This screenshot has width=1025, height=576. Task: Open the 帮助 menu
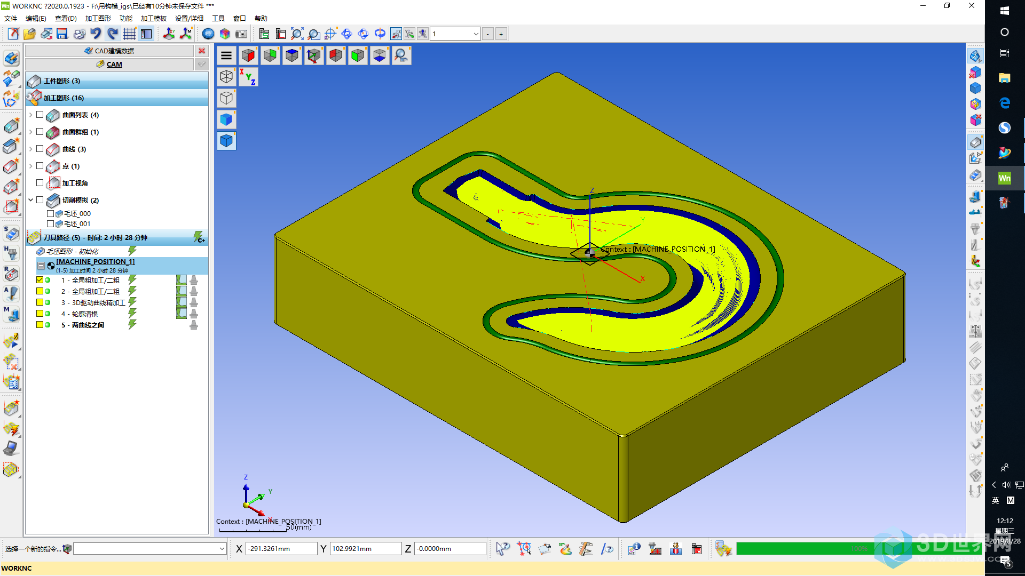(x=261, y=19)
